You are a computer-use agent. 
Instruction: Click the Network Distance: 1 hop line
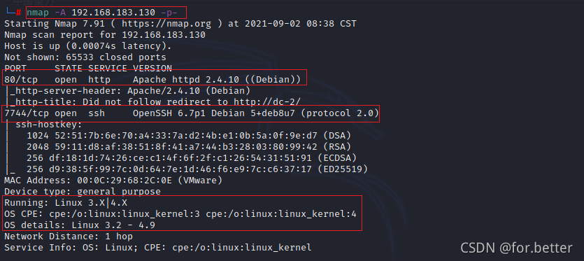[69, 237]
